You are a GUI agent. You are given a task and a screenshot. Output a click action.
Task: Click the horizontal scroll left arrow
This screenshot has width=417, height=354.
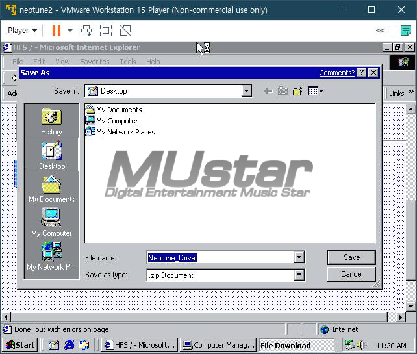6,317
